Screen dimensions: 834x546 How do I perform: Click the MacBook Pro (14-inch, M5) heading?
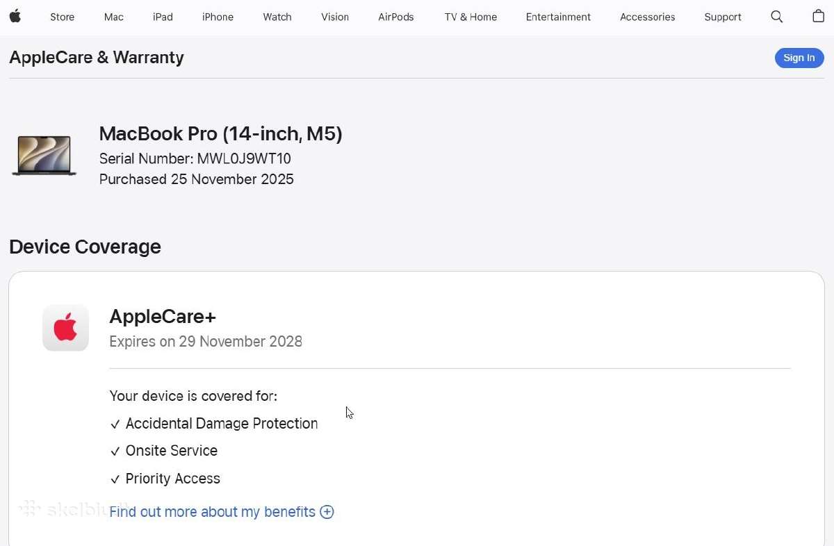(x=221, y=133)
